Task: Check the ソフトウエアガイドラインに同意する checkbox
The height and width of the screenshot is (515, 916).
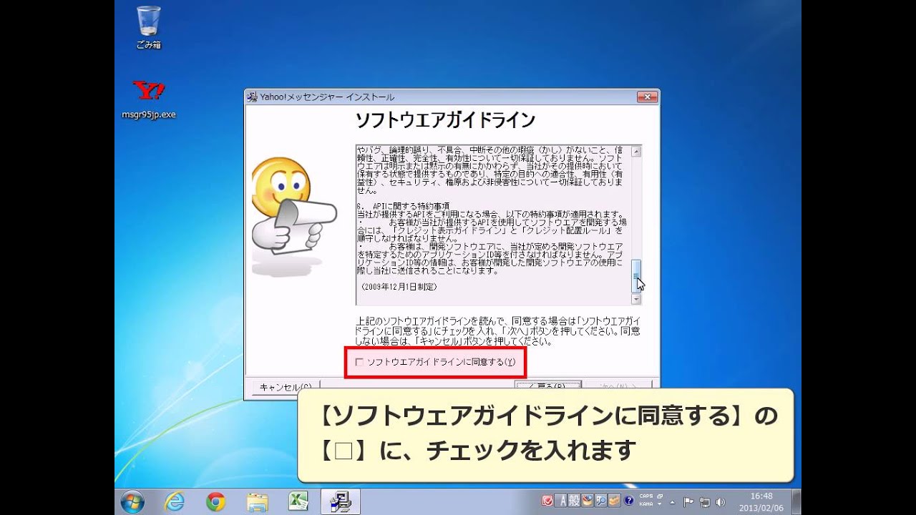Action: 360,363
